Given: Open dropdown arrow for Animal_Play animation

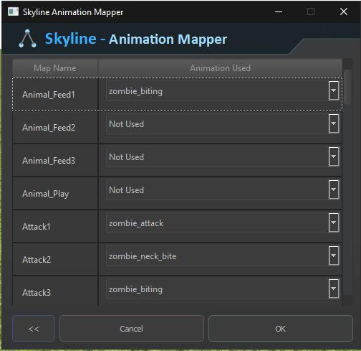Looking at the screenshot, I should pos(334,189).
